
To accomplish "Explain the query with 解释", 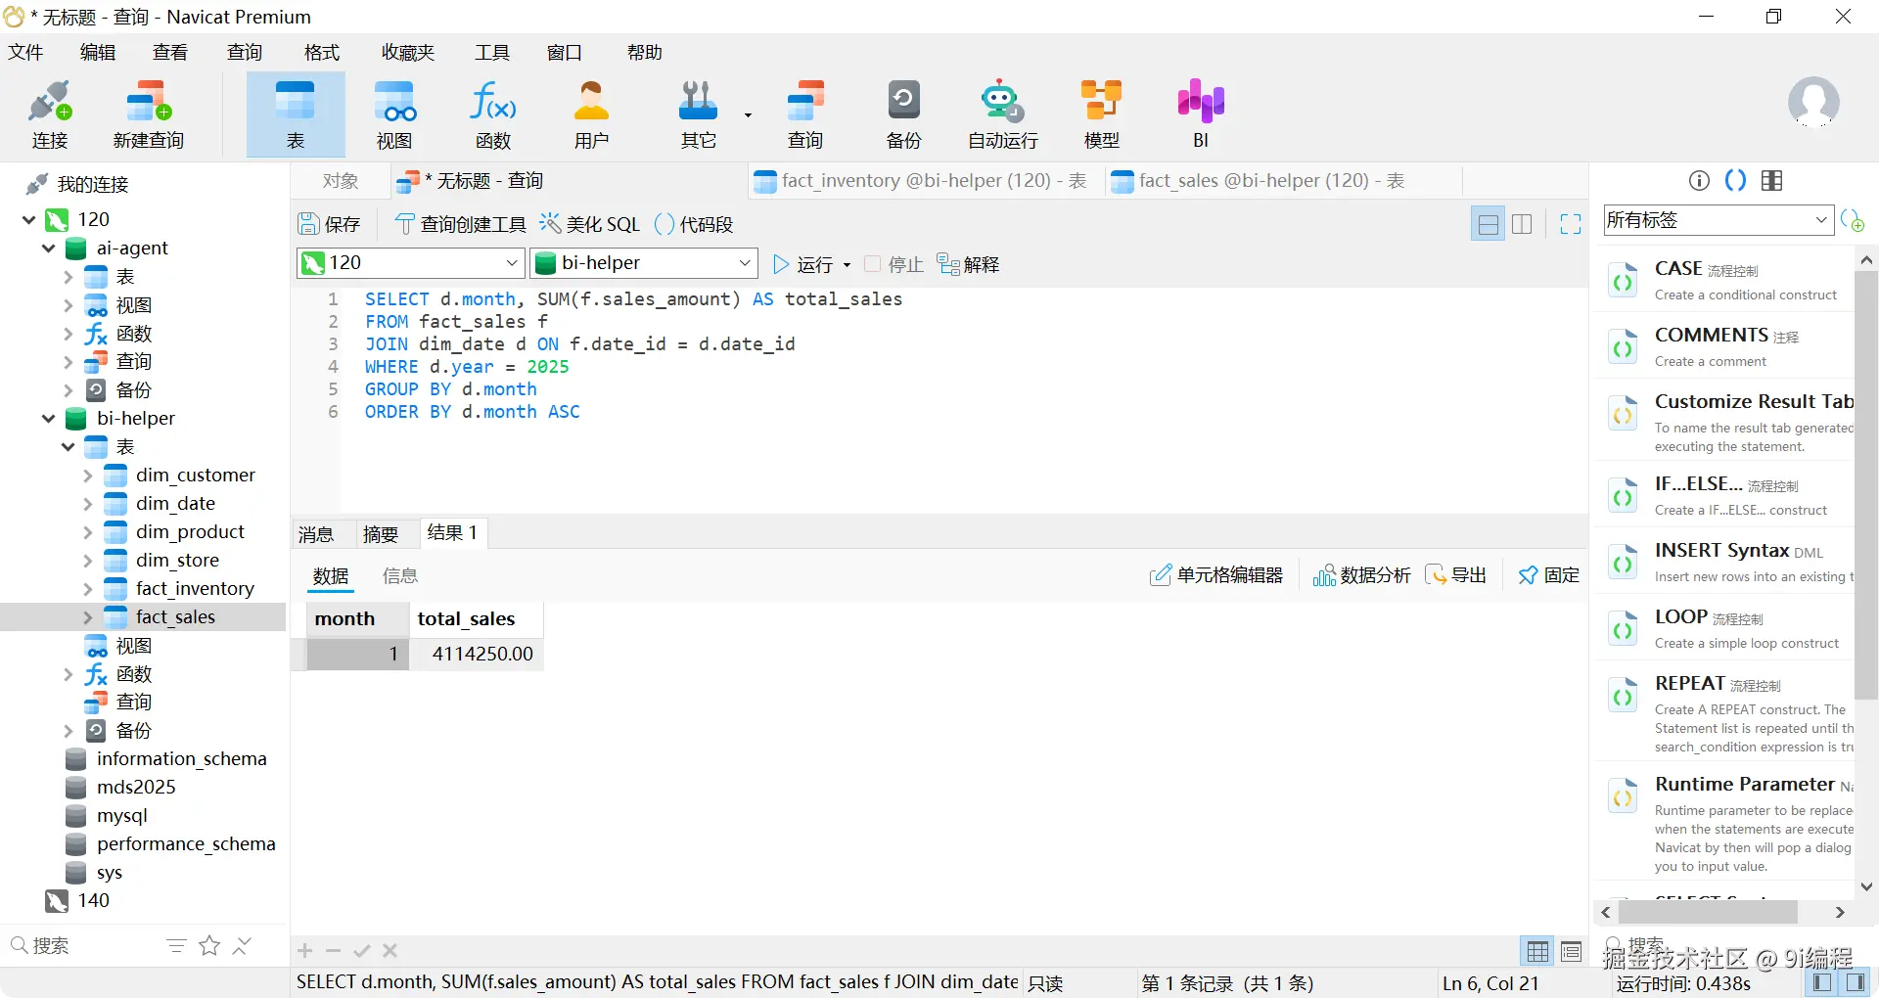I will click(968, 264).
